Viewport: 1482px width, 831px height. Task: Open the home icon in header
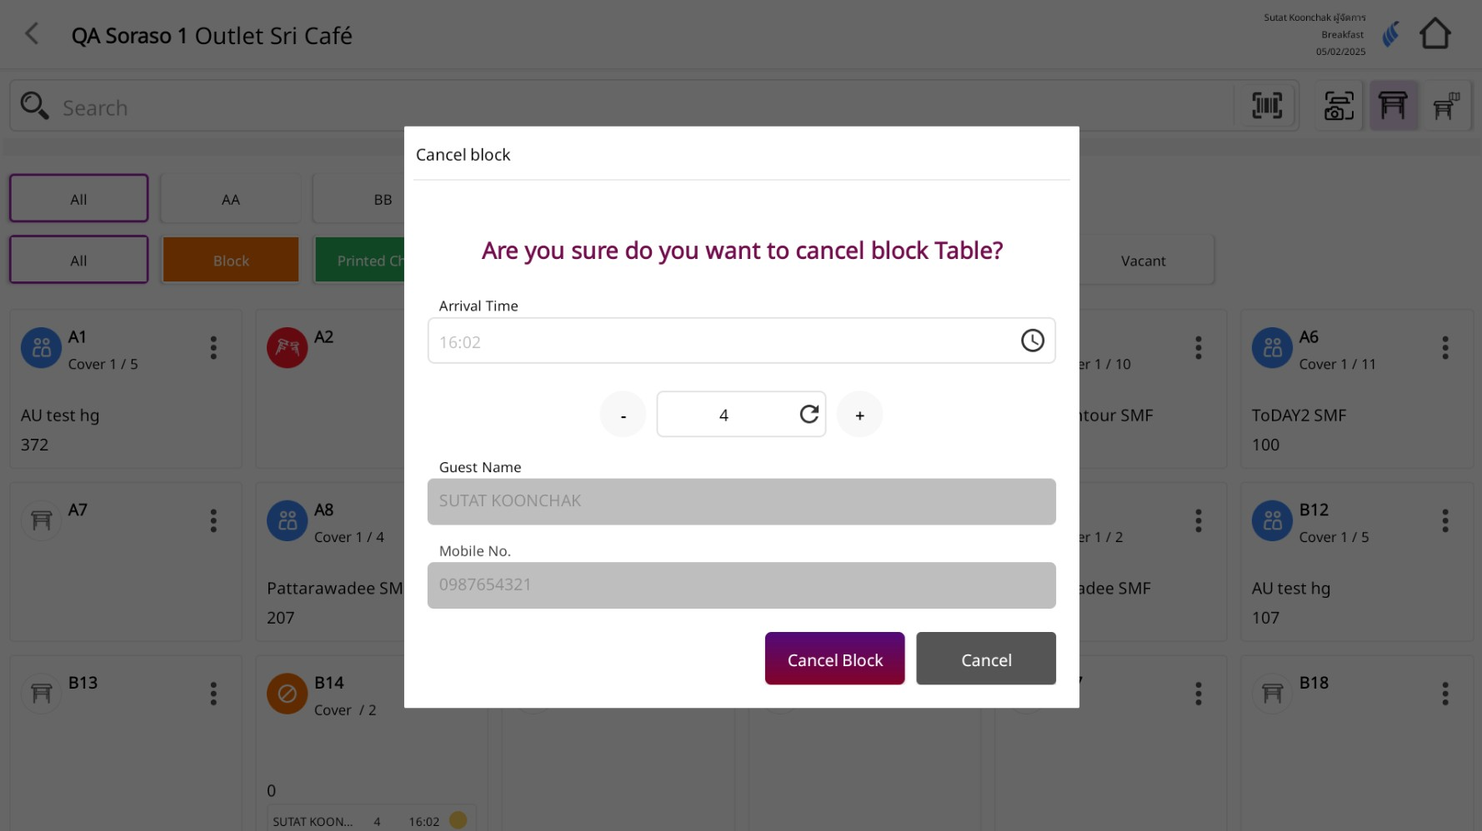click(x=1434, y=34)
